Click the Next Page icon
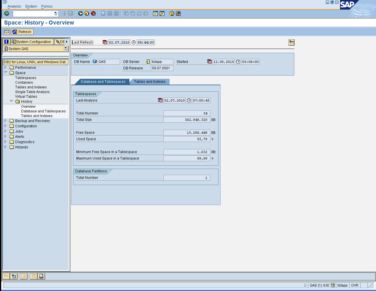Screen dimensions: 376x291 pyautogui.click(x=139, y=13)
